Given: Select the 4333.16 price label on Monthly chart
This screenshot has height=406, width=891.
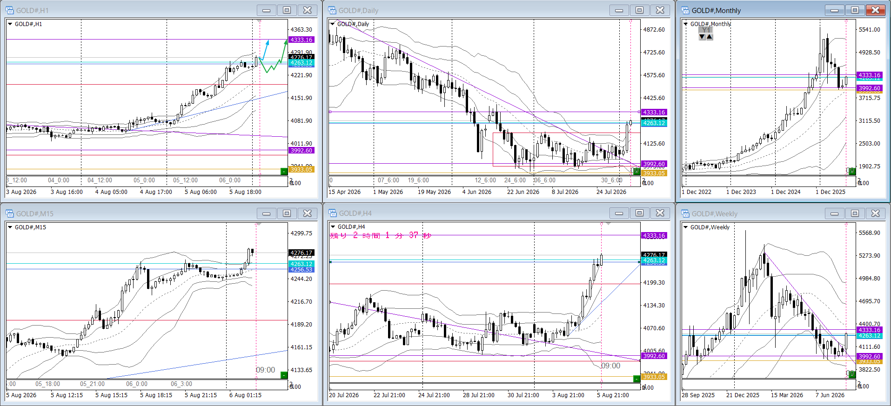Looking at the screenshot, I should tap(870, 75).
